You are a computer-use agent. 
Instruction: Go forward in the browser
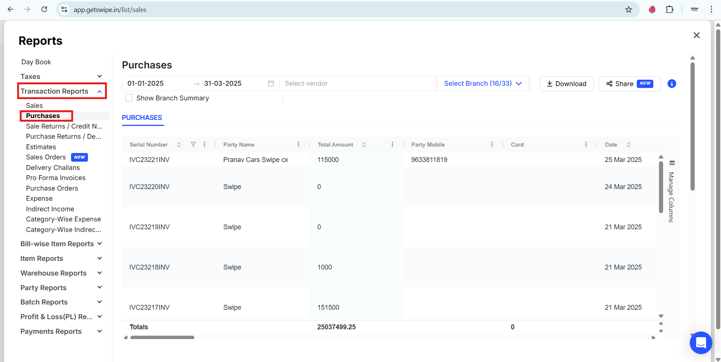point(27,9)
